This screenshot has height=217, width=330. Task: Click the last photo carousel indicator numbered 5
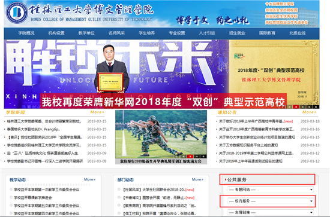(x=203, y=157)
